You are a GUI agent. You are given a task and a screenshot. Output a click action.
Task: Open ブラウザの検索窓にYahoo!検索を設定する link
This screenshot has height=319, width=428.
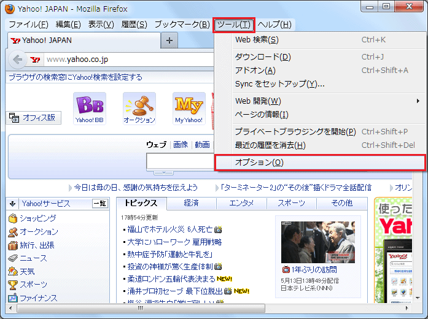click(76, 77)
